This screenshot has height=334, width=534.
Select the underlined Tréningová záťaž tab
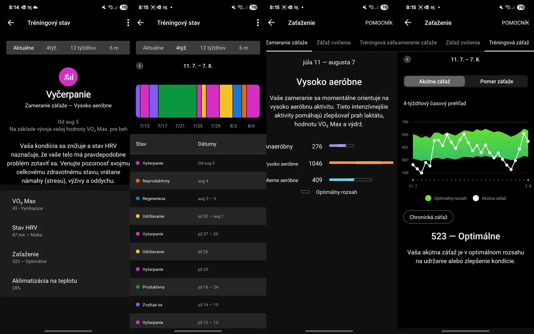508,42
